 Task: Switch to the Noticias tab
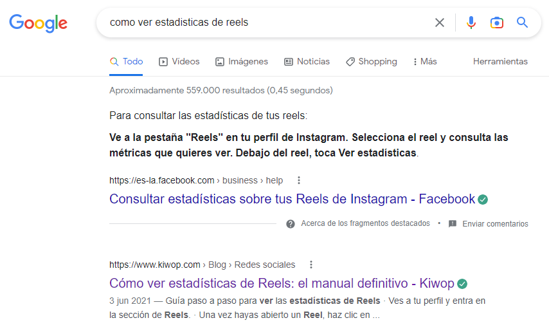click(307, 62)
